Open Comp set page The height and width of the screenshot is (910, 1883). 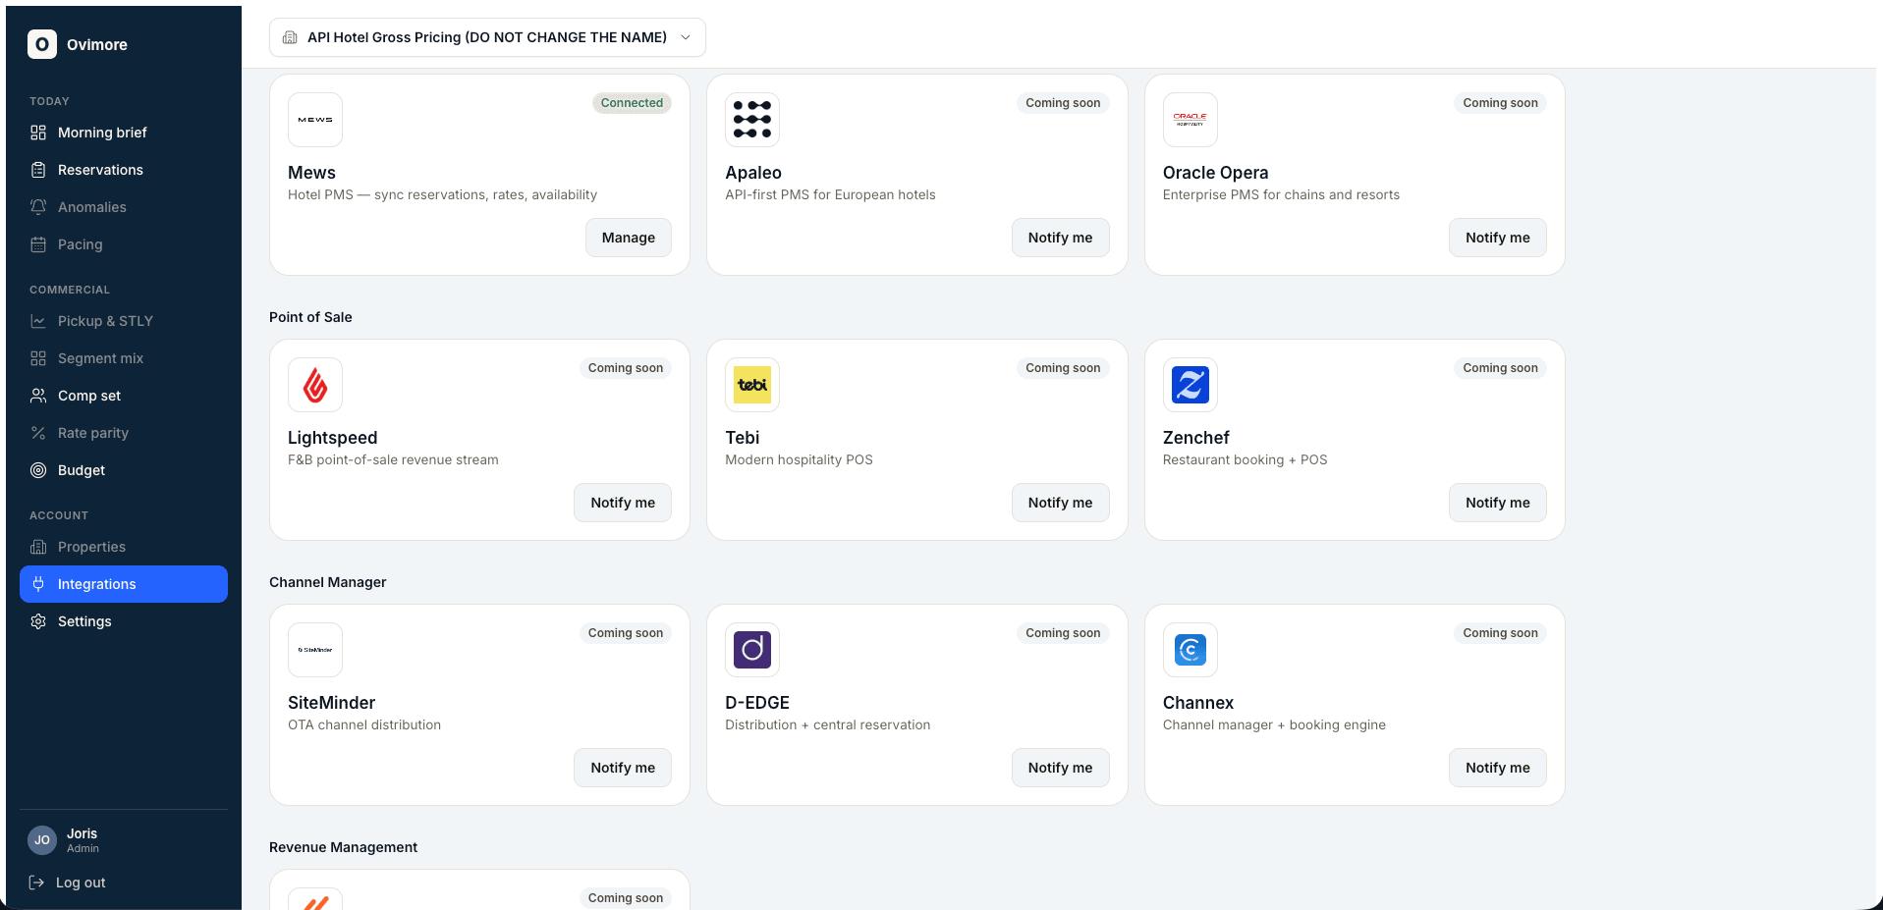pyautogui.click(x=124, y=396)
